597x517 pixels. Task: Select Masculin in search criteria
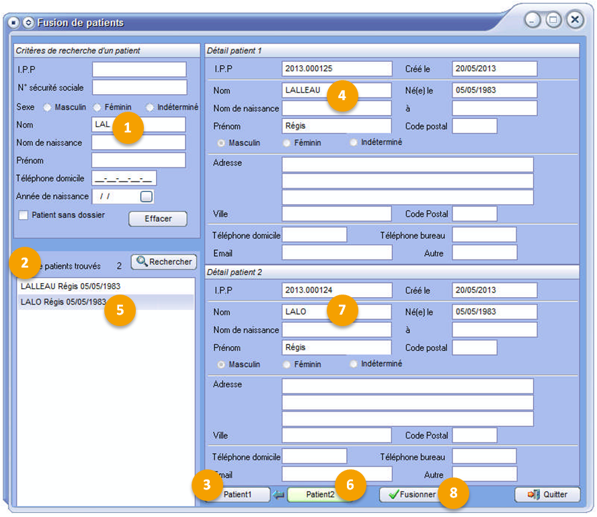[48, 107]
